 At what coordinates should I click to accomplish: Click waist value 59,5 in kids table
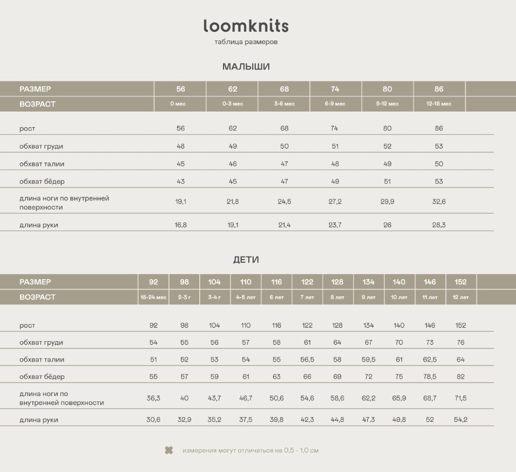point(368,360)
